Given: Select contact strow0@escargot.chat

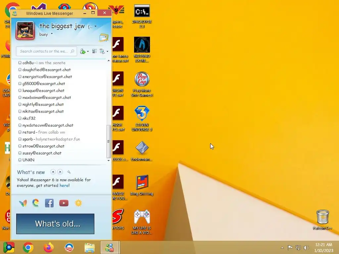Looking at the screenshot, I should point(41,146).
